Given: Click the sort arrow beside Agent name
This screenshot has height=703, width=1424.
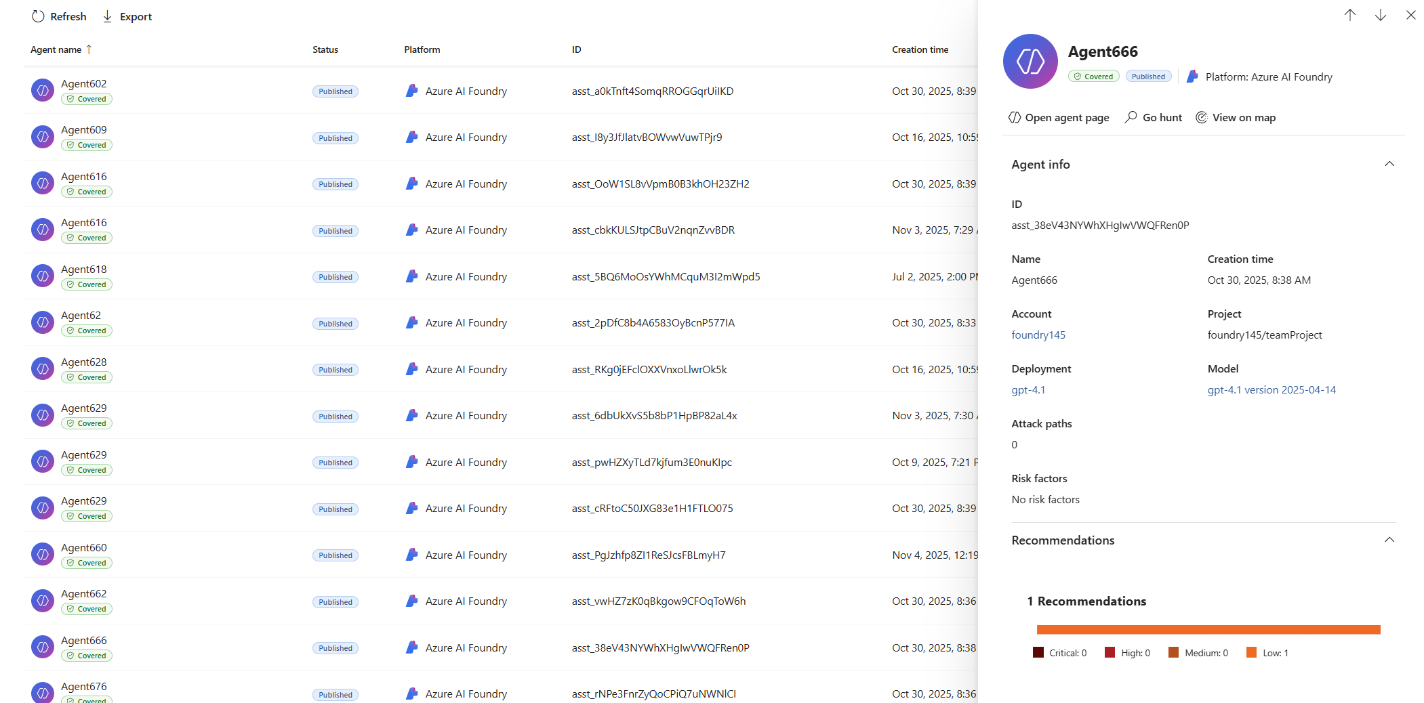Looking at the screenshot, I should click(89, 49).
